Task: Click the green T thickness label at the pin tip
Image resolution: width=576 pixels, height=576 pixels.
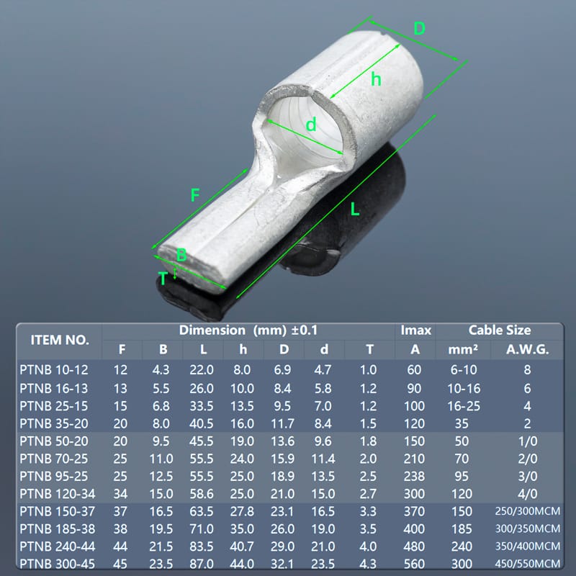Action: pos(164,278)
